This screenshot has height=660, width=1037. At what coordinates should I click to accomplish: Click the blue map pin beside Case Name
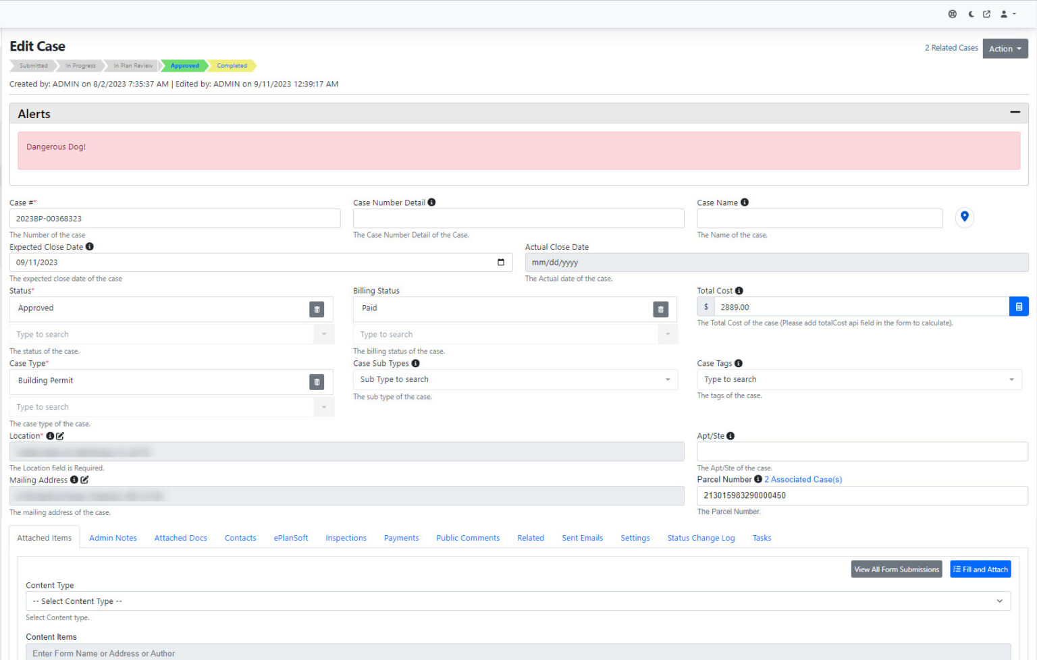pyautogui.click(x=964, y=217)
